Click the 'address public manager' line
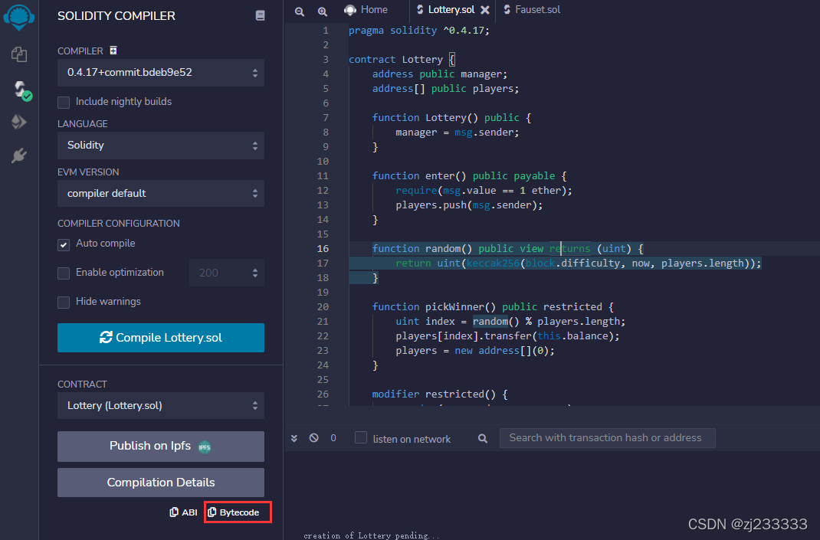 [440, 74]
